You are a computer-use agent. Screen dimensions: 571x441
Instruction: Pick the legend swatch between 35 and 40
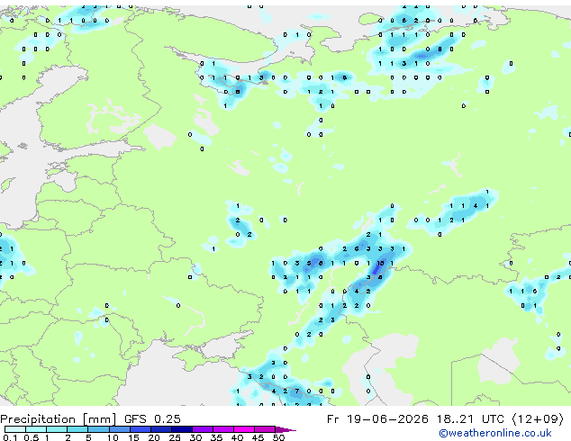click(223, 429)
